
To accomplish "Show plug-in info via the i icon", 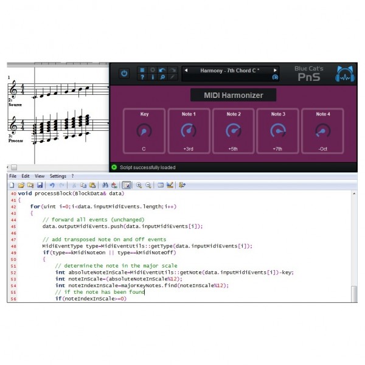I will point(153,77).
